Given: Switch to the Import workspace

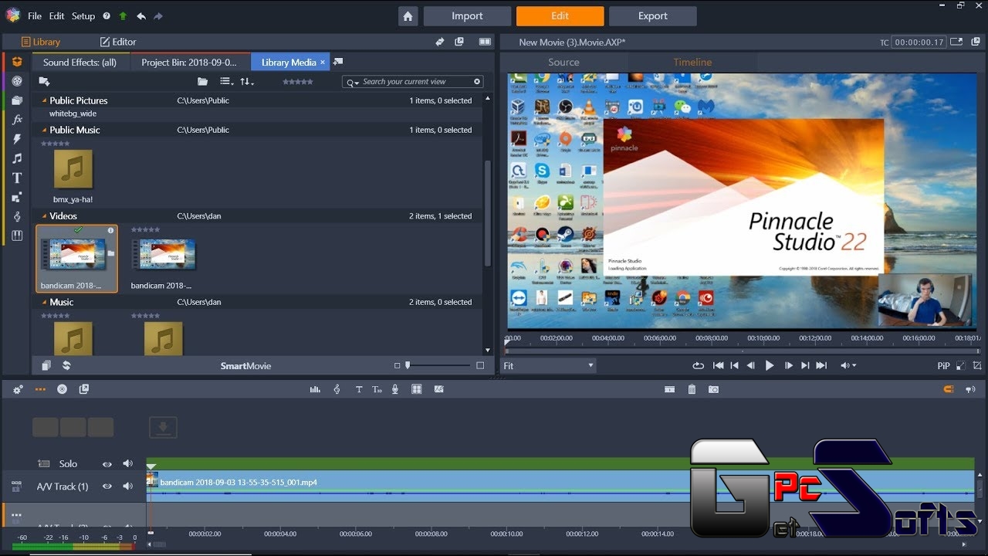Looking at the screenshot, I should point(467,16).
